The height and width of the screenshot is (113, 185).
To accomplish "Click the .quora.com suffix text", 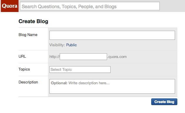I will coord(117,56).
